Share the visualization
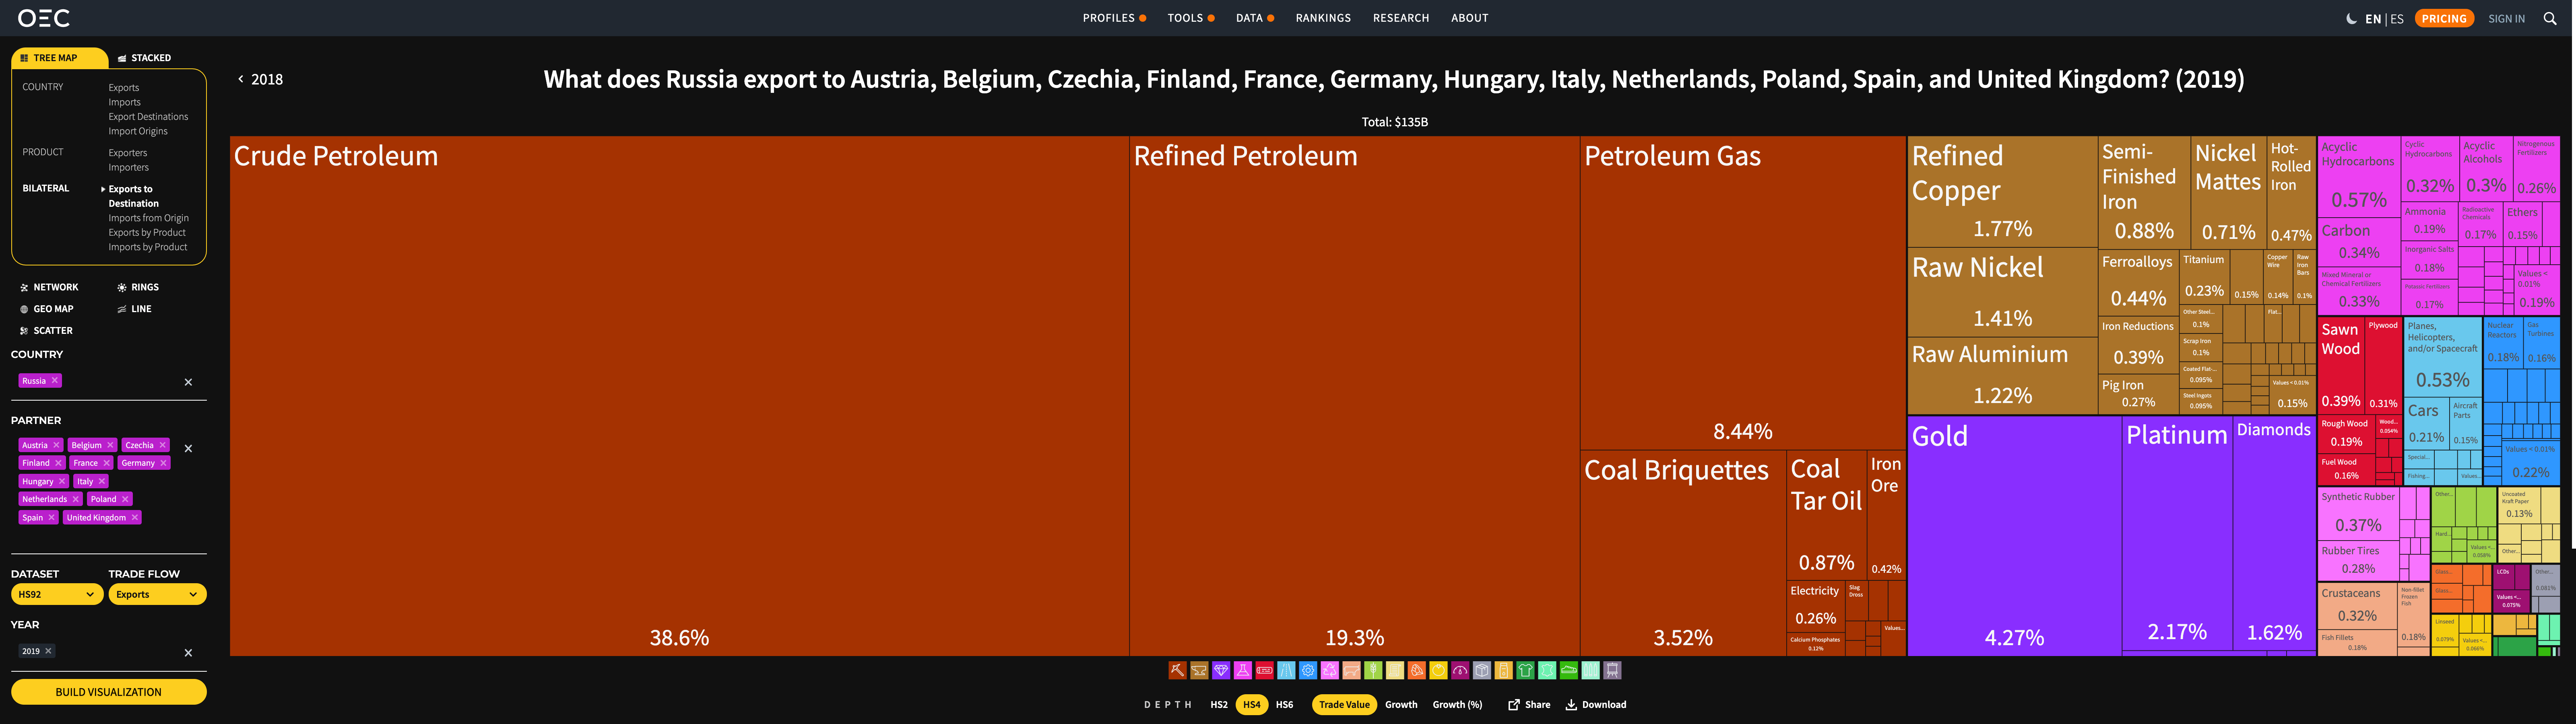 point(1529,705)
